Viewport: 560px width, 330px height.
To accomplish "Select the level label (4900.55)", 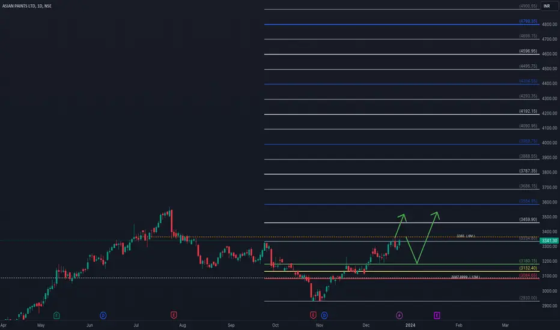I will click(x=528, y=7).
